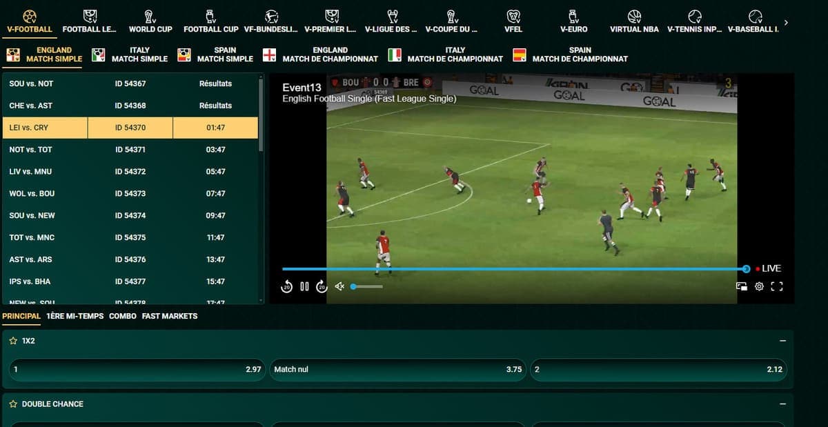This screenshot has height=427, width=828.
Task: Unmute the video player audio
Action: (339, 286)
